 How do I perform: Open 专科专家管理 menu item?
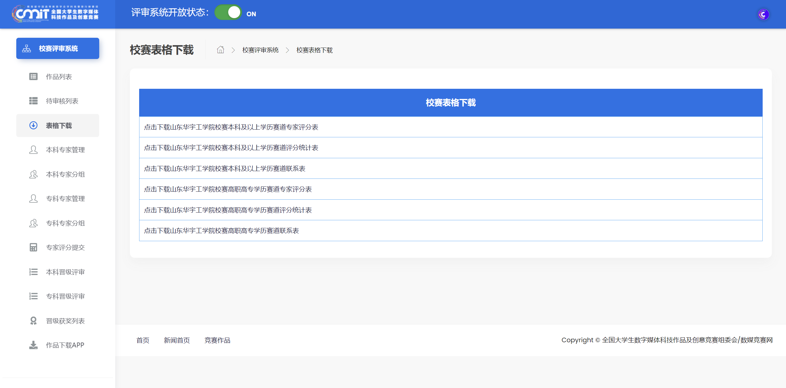(x=58, y=198)
